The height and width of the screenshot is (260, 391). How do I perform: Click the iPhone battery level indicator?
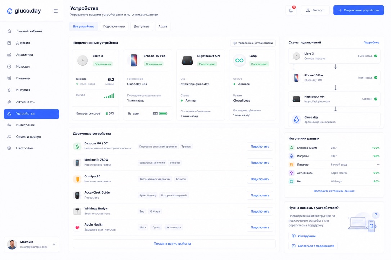pyautogui.click(x=163, y=113)
